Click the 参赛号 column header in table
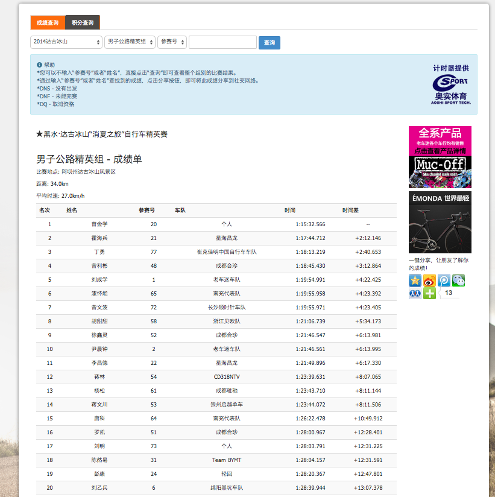 (147, 211)
